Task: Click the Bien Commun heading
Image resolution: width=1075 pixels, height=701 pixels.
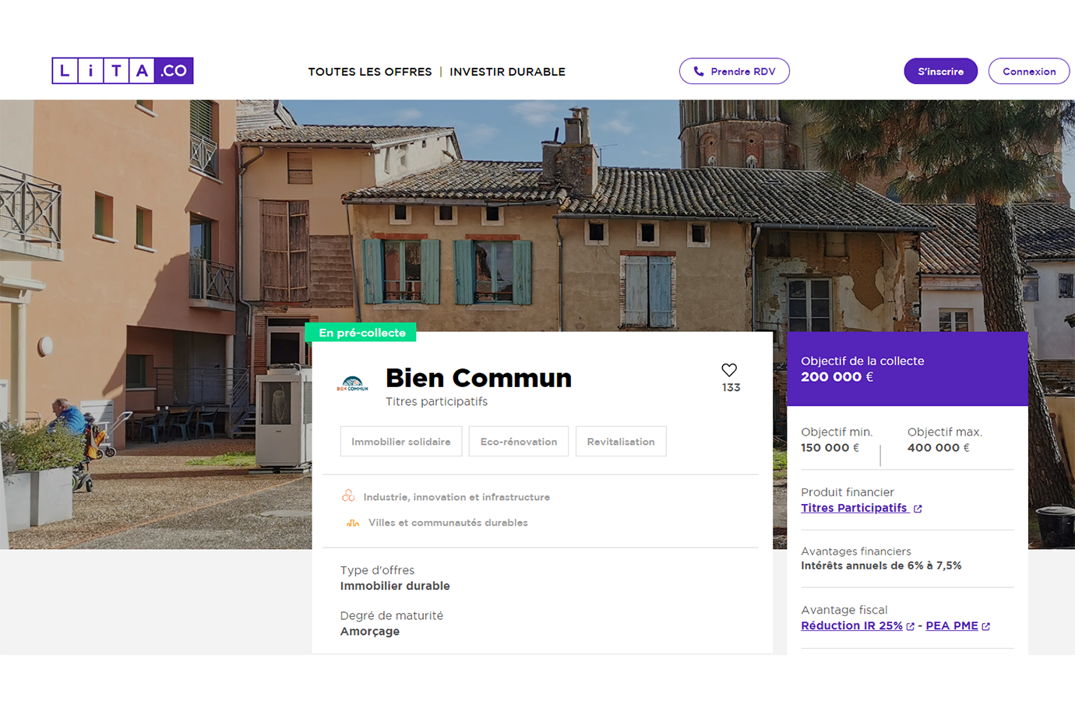Action: [x=478, y=378]
